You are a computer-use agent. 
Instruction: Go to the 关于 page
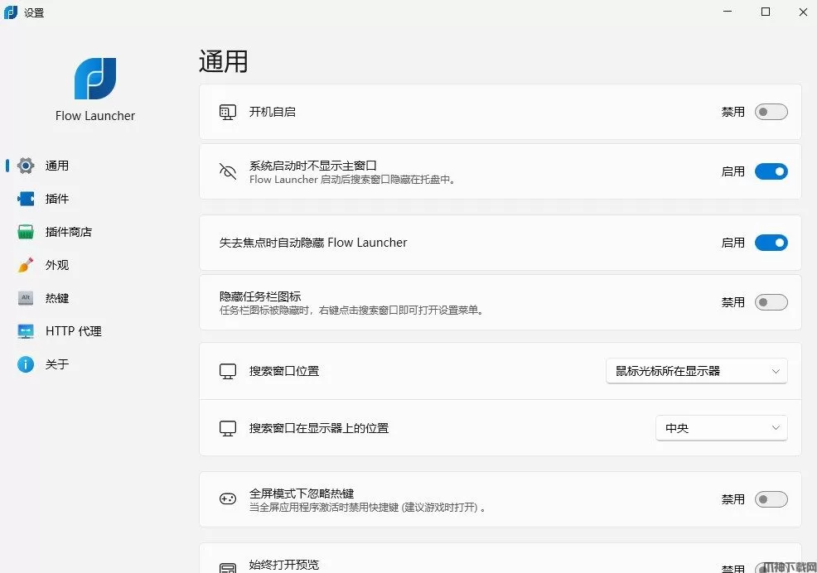pos(57,364)
